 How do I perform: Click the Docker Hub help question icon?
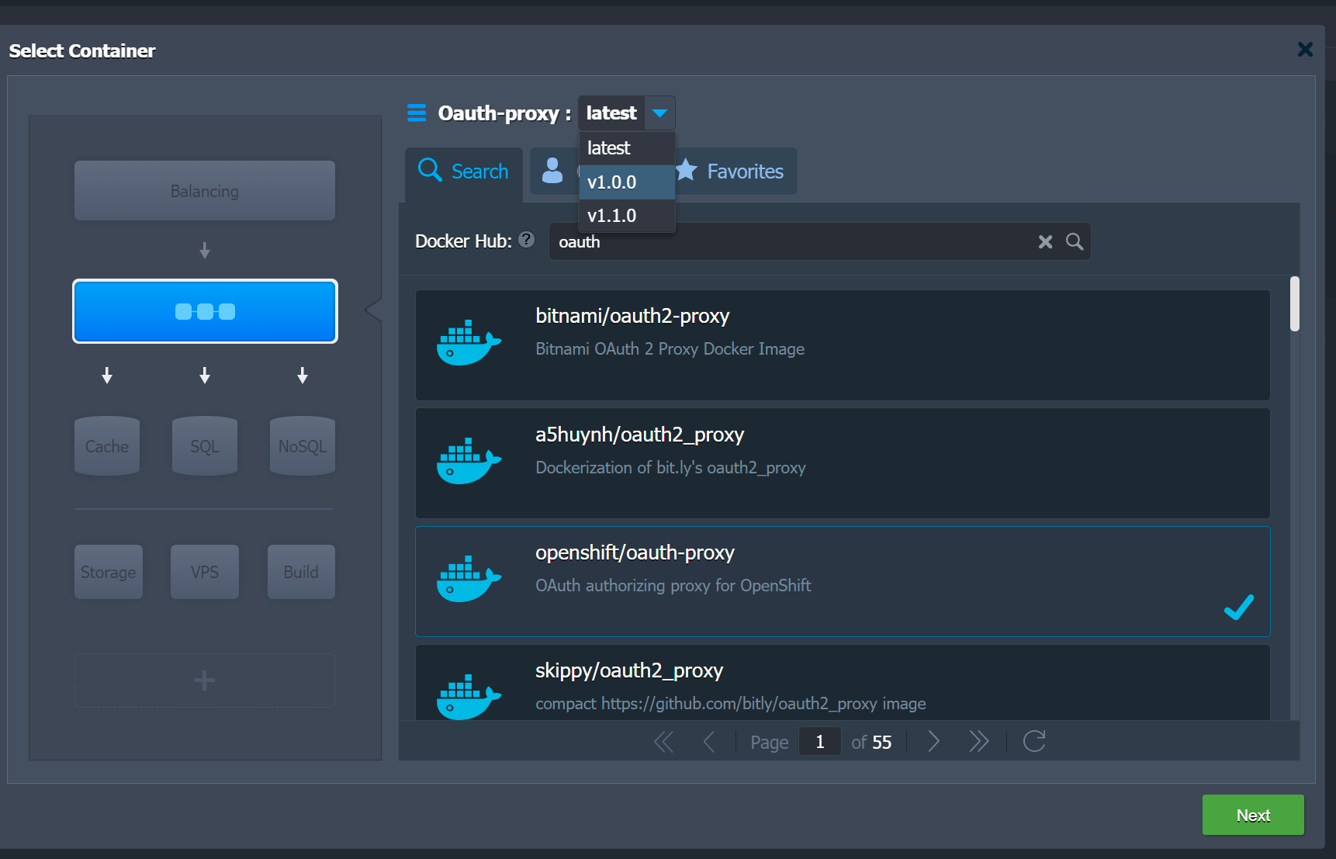click(527, 240)
